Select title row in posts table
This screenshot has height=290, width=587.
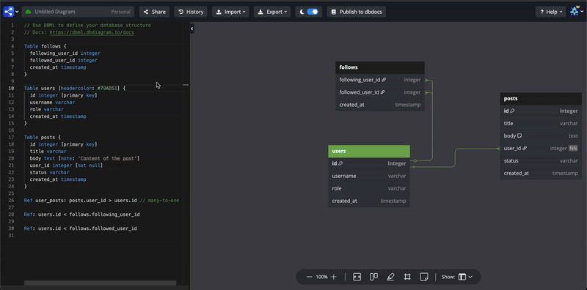(541, 123)
